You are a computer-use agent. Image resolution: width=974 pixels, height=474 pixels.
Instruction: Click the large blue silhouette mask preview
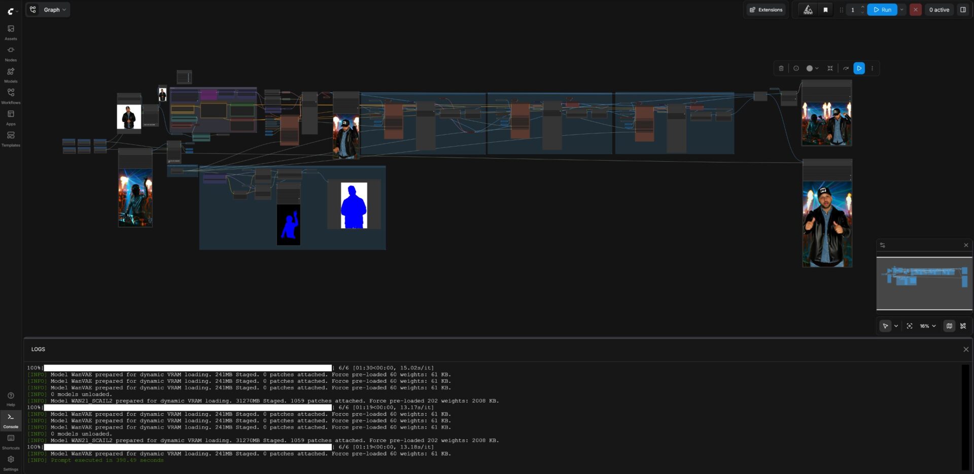click(x=354, y=205)
